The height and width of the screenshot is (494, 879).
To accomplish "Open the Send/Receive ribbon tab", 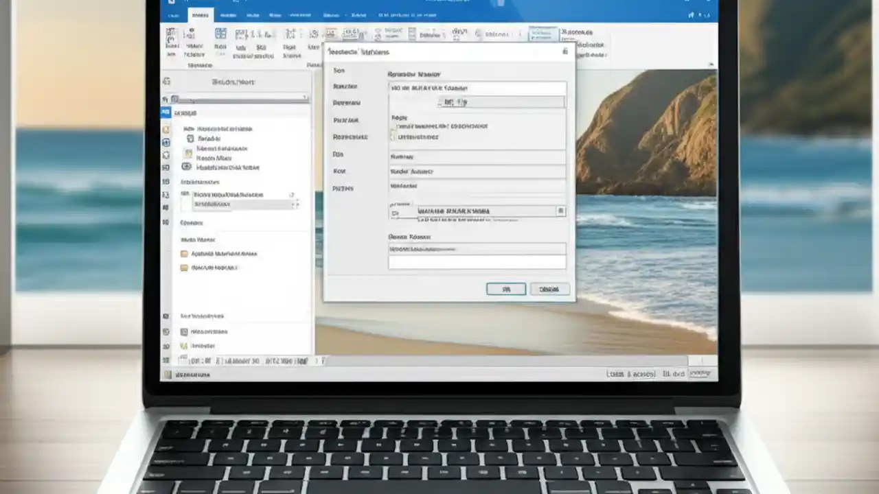I will tap(229, 14).
